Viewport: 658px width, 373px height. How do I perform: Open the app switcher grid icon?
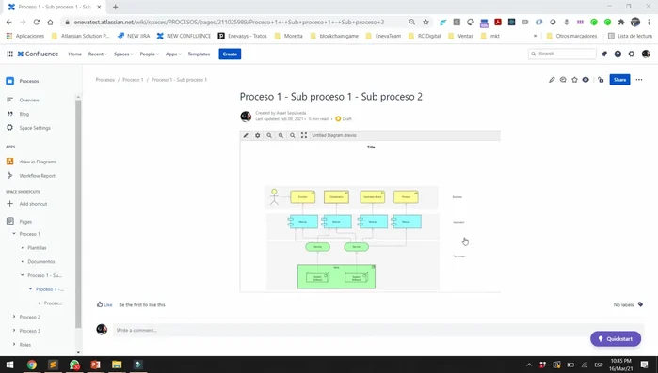[9, 54]
